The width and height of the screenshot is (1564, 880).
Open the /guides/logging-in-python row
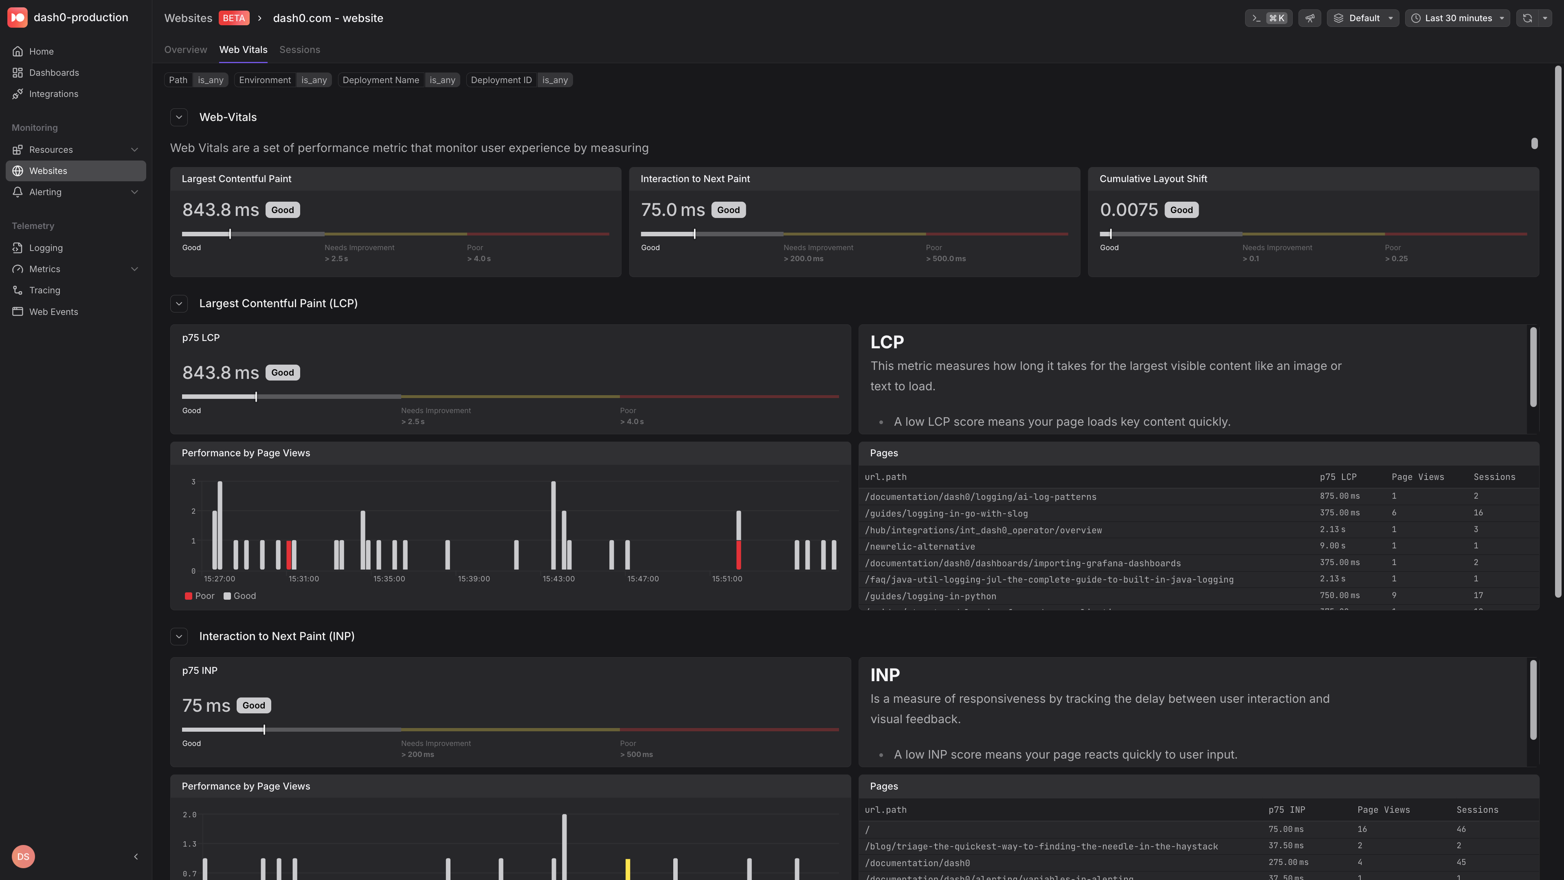tap(1199, 596)
